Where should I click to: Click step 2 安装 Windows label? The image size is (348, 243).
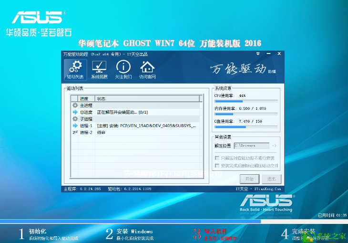pyautogui.click(x=135, y=232)
